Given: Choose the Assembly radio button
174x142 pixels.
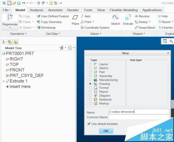Looking at the screenshot, I should [x=90, y=76].
